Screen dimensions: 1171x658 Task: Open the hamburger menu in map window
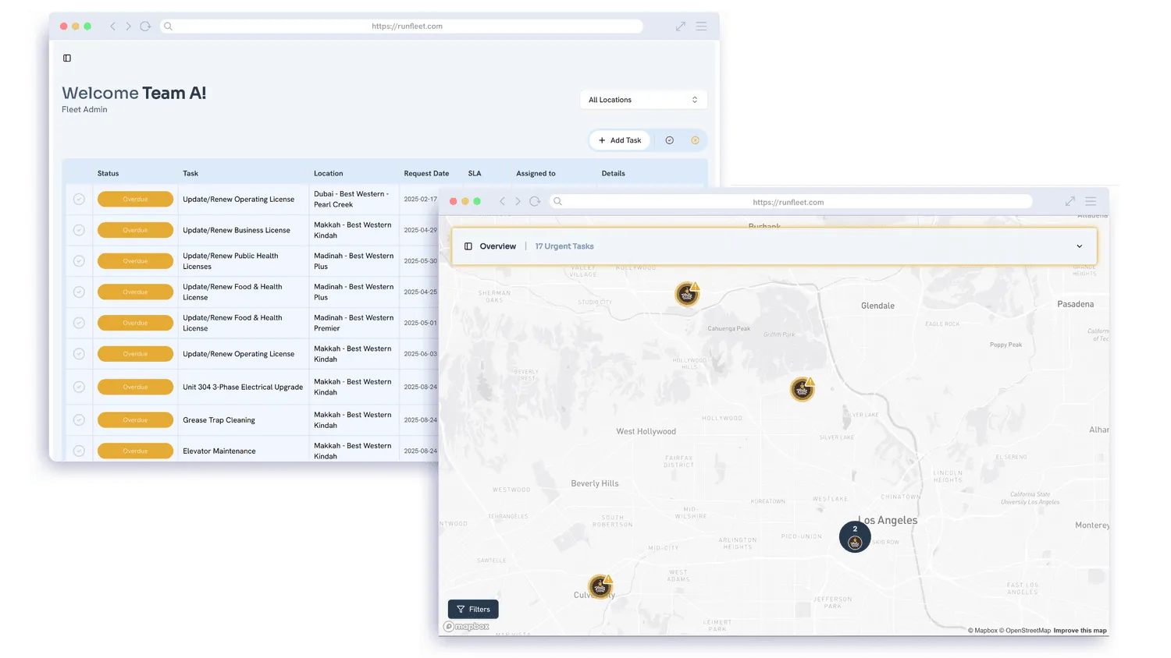(1091, 202)
